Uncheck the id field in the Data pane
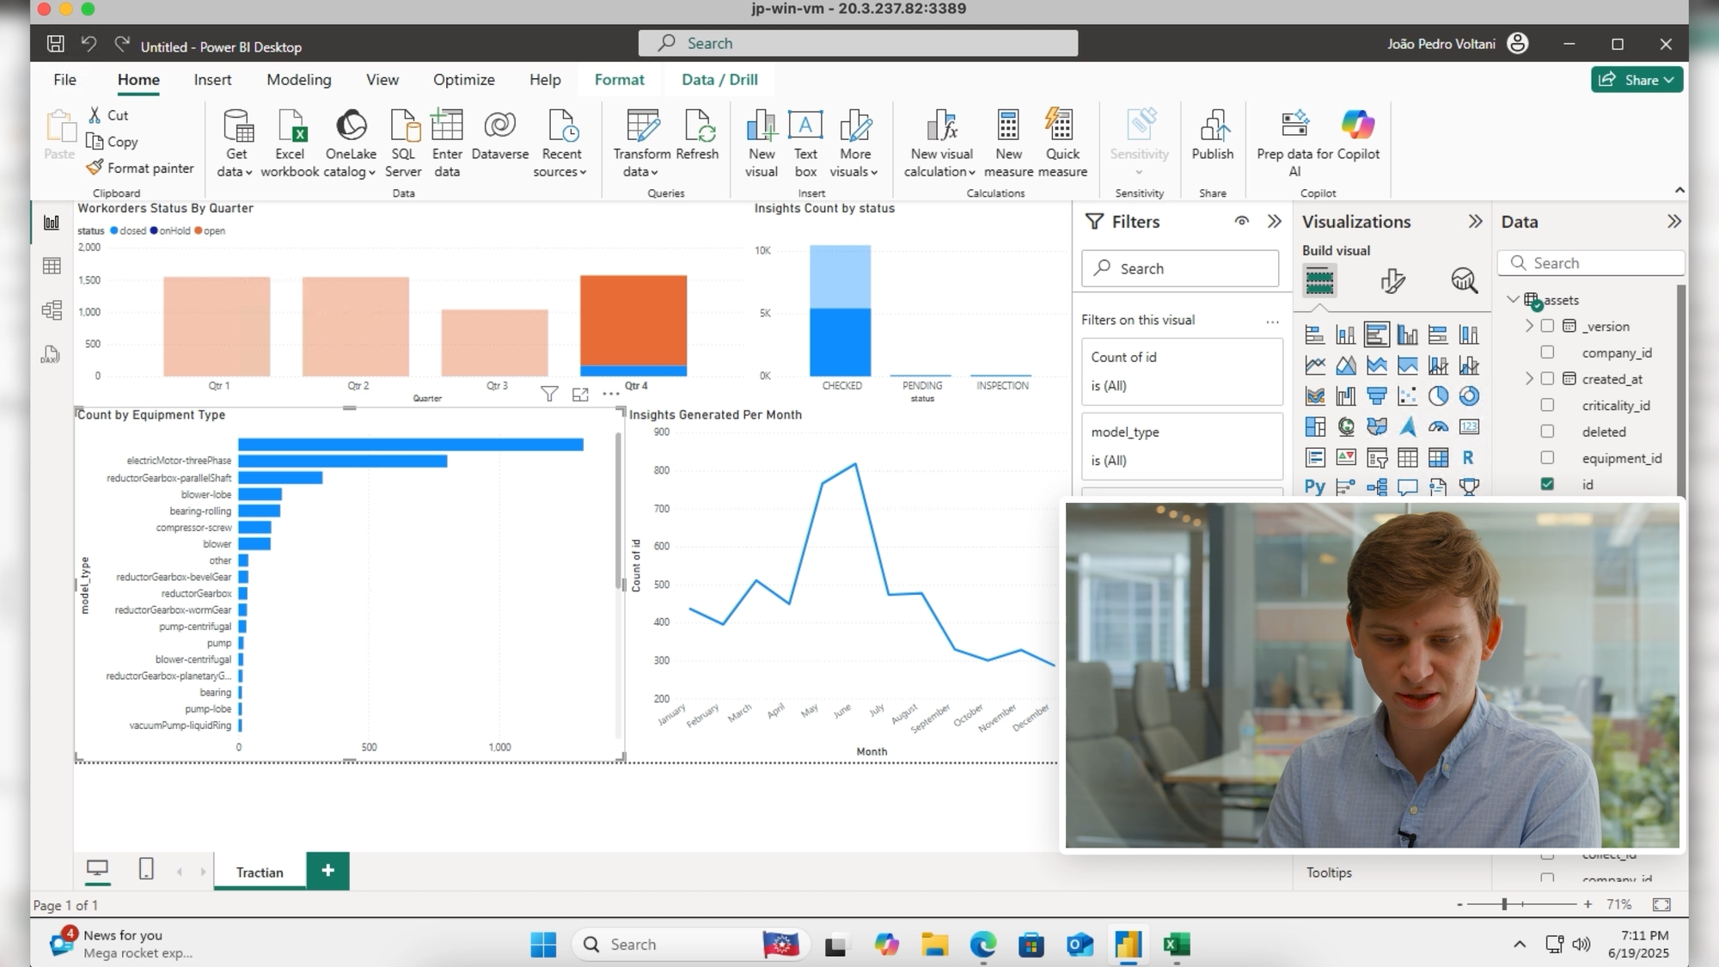Image resolution: width=1719 pixels, height=967 pixels. point(1548,484)
